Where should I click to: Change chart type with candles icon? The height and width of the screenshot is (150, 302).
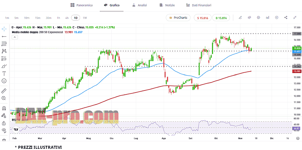coord(249,18)
